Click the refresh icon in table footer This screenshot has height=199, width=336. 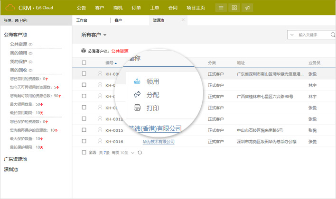pyautogui.click(x=140, y=153)
